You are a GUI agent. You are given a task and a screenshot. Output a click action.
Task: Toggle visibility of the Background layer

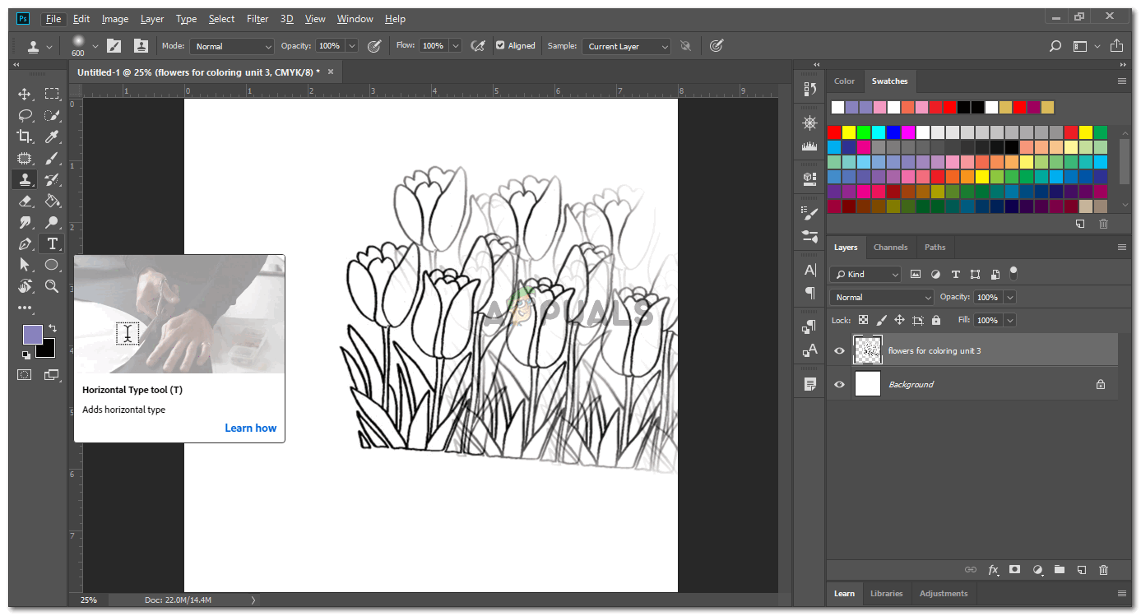click(839, 384)
